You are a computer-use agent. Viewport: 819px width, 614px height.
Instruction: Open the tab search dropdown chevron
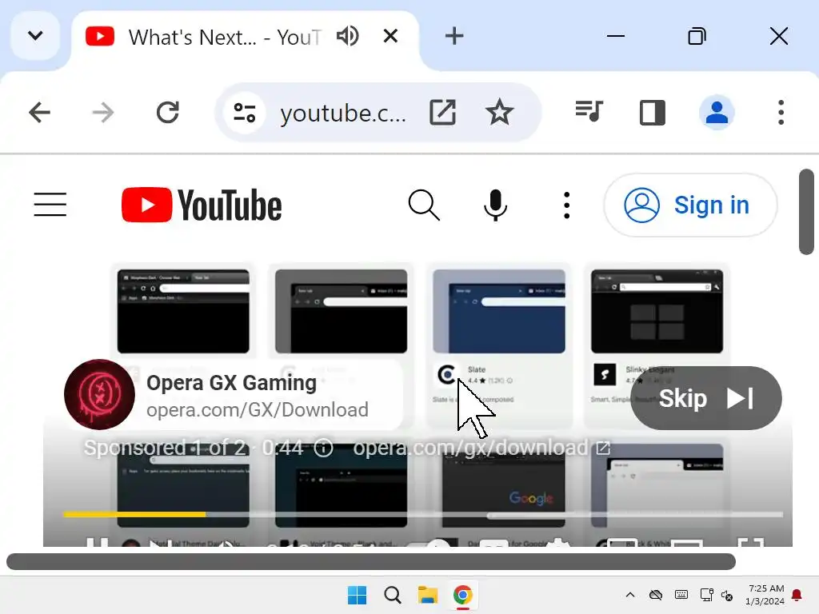coord(35,36)
